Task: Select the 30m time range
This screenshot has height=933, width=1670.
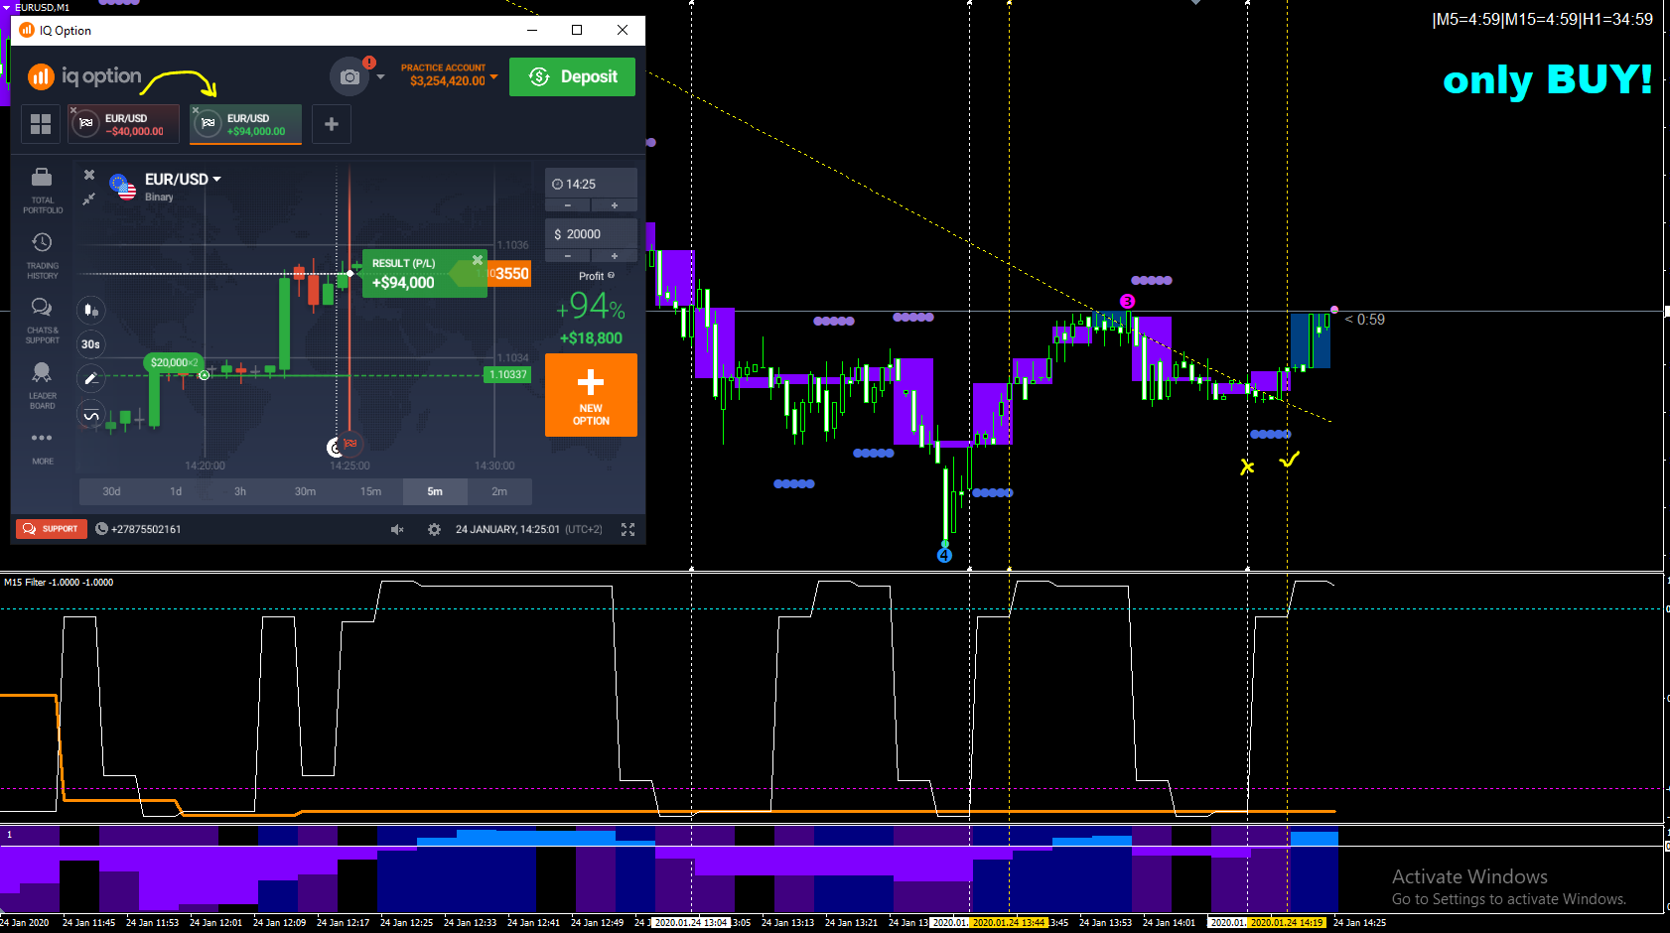Action: pos(305,491)
